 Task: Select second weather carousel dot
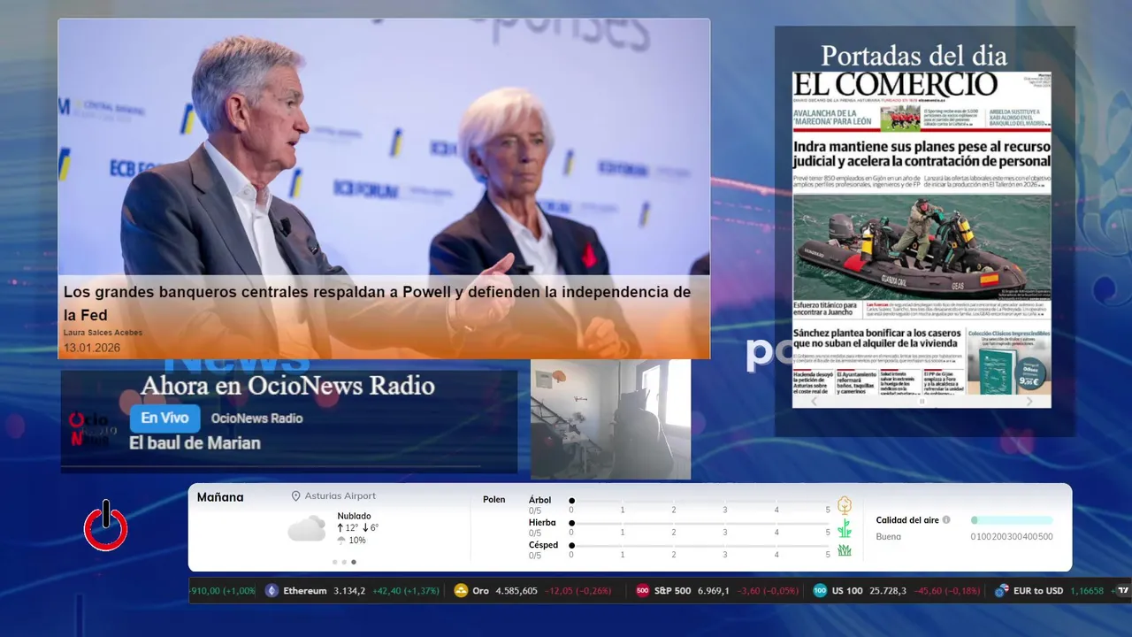344,562
